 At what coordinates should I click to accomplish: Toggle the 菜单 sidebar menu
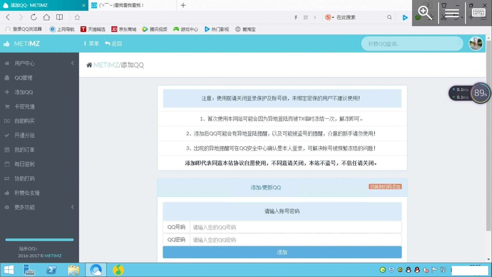click(91, 44)
